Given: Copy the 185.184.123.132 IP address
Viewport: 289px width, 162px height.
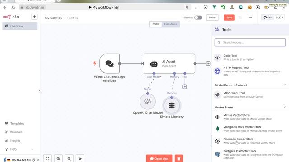Looking at the screenshot, I should tap(33, 160).
